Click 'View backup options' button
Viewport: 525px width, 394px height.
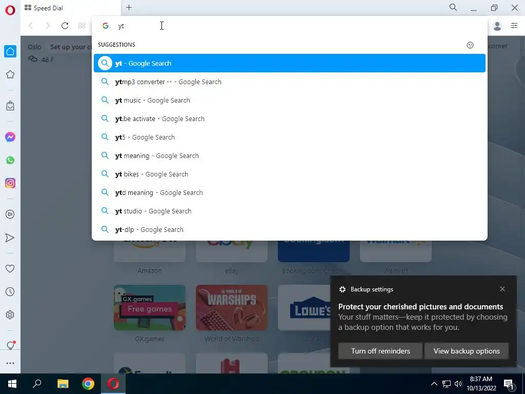[x=467, y=351]
